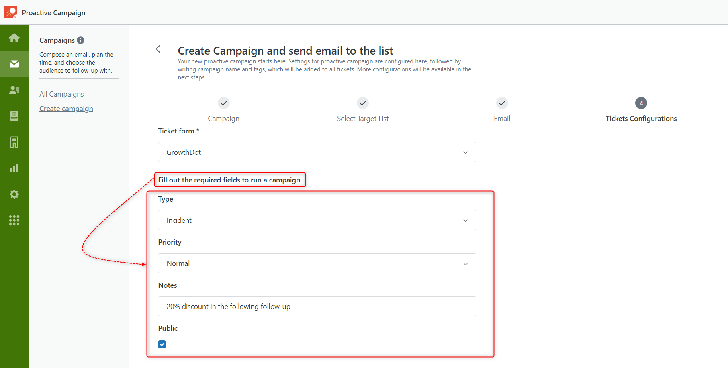Open the apps grid icon

[x=14, y=220]
